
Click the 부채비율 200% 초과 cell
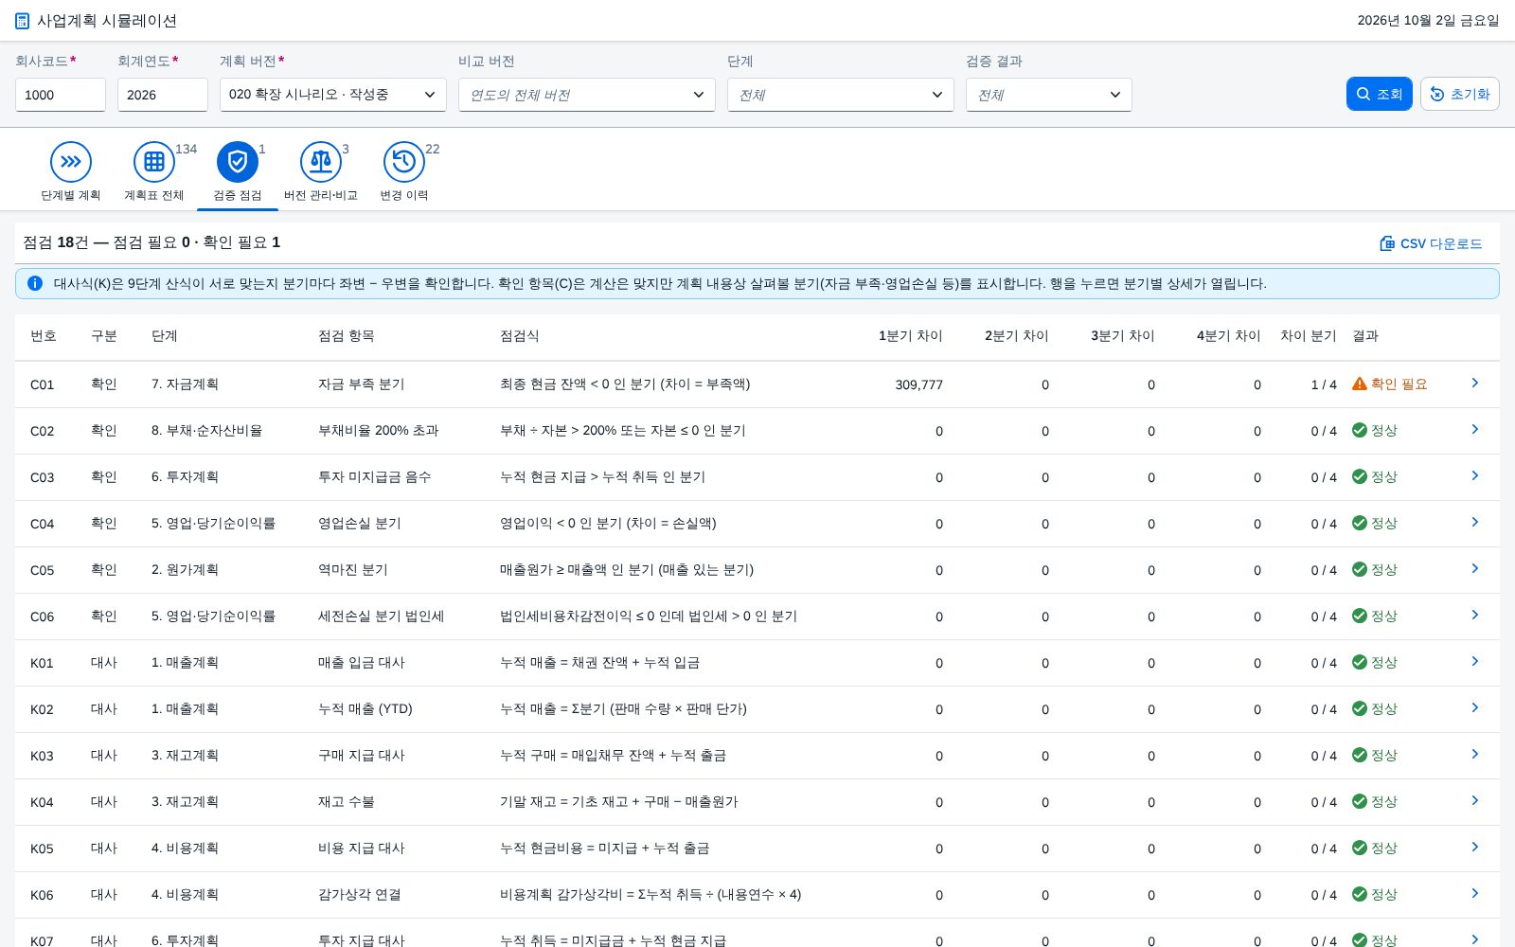pos(379,430)
